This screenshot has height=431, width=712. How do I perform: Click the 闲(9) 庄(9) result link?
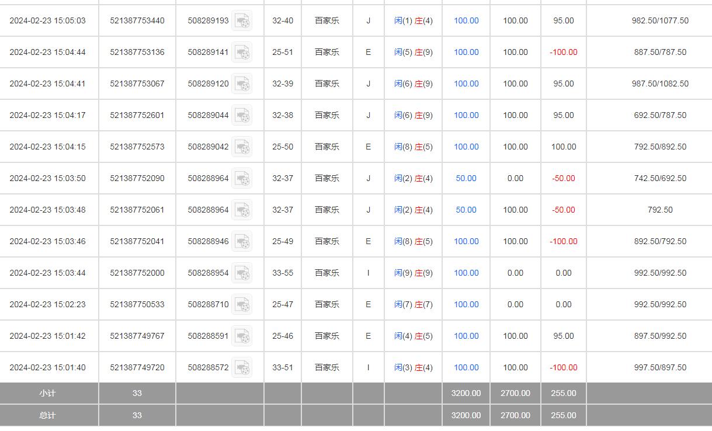[x=413, y=273]
